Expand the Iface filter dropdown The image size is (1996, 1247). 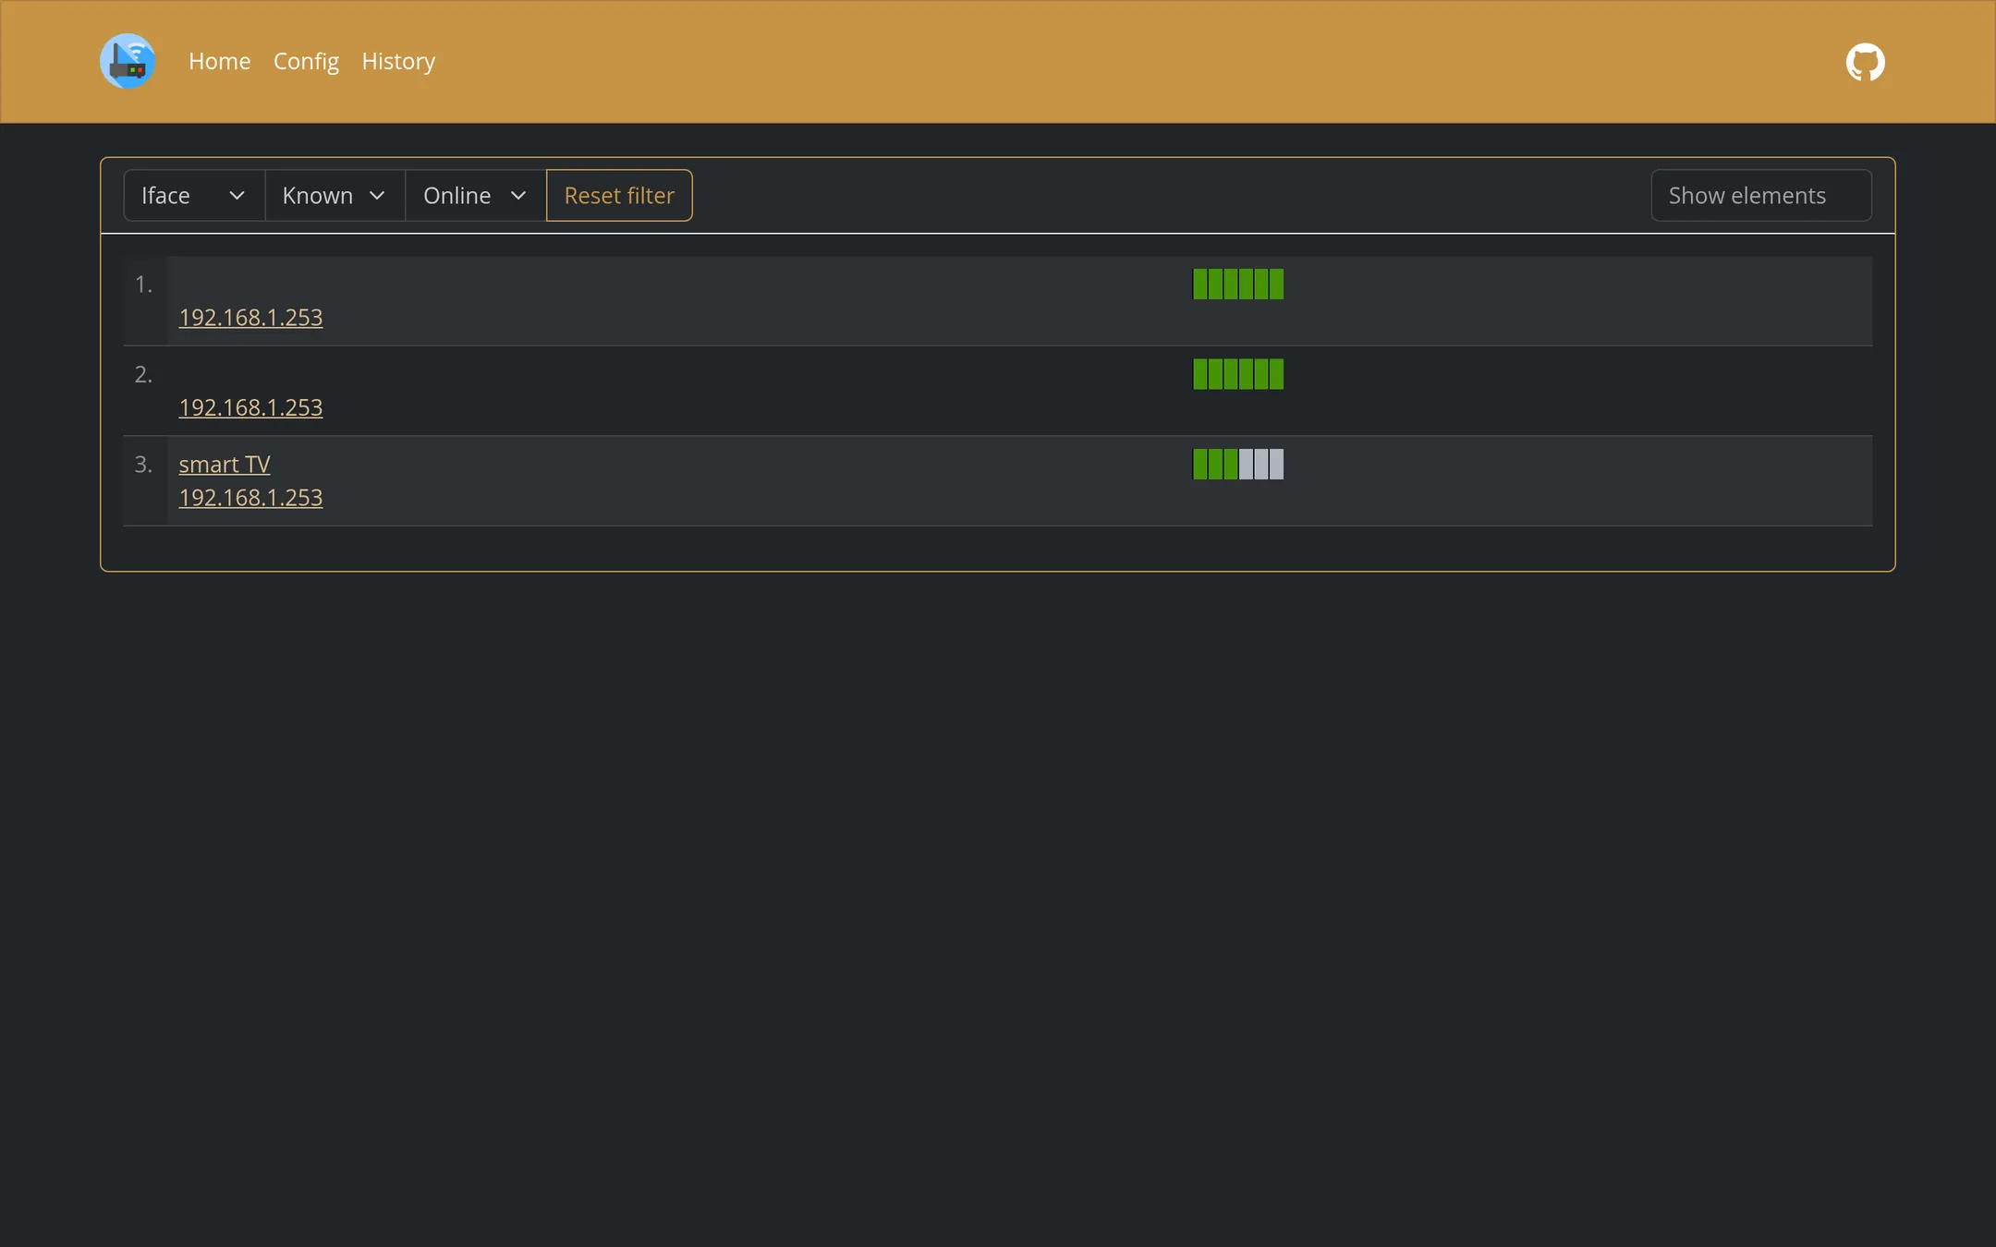point(194,195)
